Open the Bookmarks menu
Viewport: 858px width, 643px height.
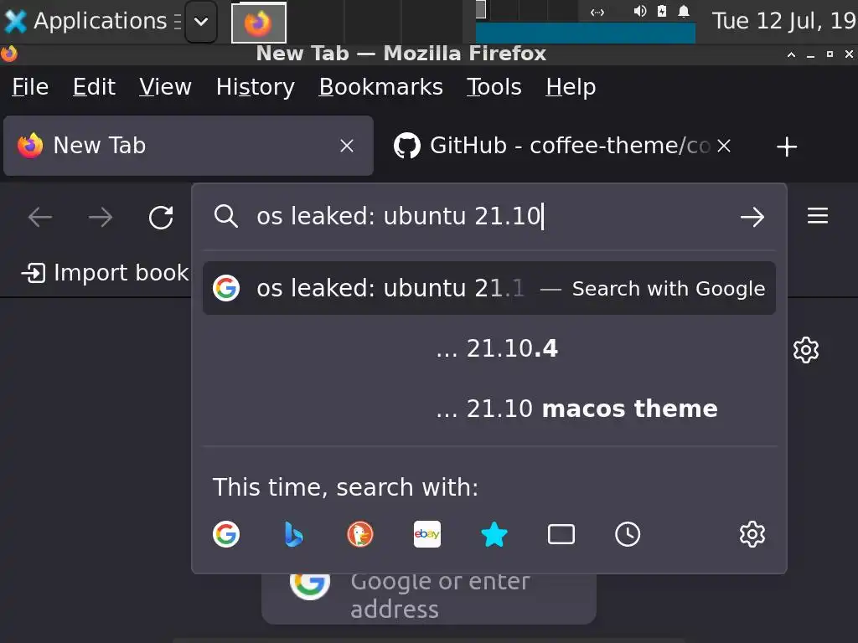(x=380, y=87)
